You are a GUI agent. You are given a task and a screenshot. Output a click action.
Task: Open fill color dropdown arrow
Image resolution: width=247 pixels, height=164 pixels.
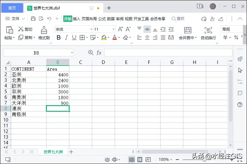coord(108,38)
